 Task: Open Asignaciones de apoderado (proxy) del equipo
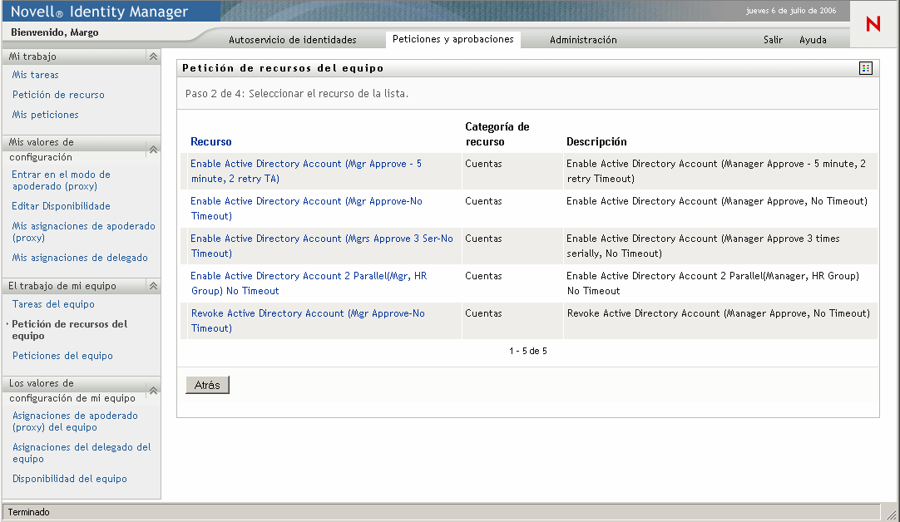coord(75,421)
